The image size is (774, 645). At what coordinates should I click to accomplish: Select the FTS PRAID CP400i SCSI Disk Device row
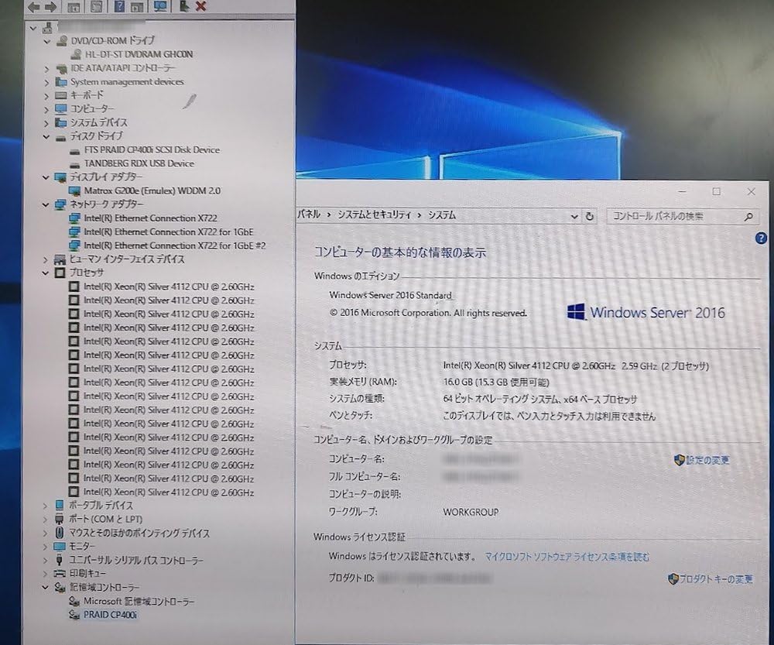(x=152, y=149)
